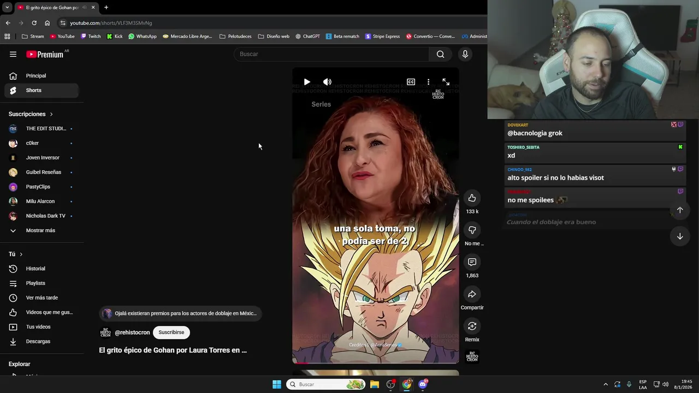
Task: Expand Mostrar más subscriptions
Action: tap(42, 230)
